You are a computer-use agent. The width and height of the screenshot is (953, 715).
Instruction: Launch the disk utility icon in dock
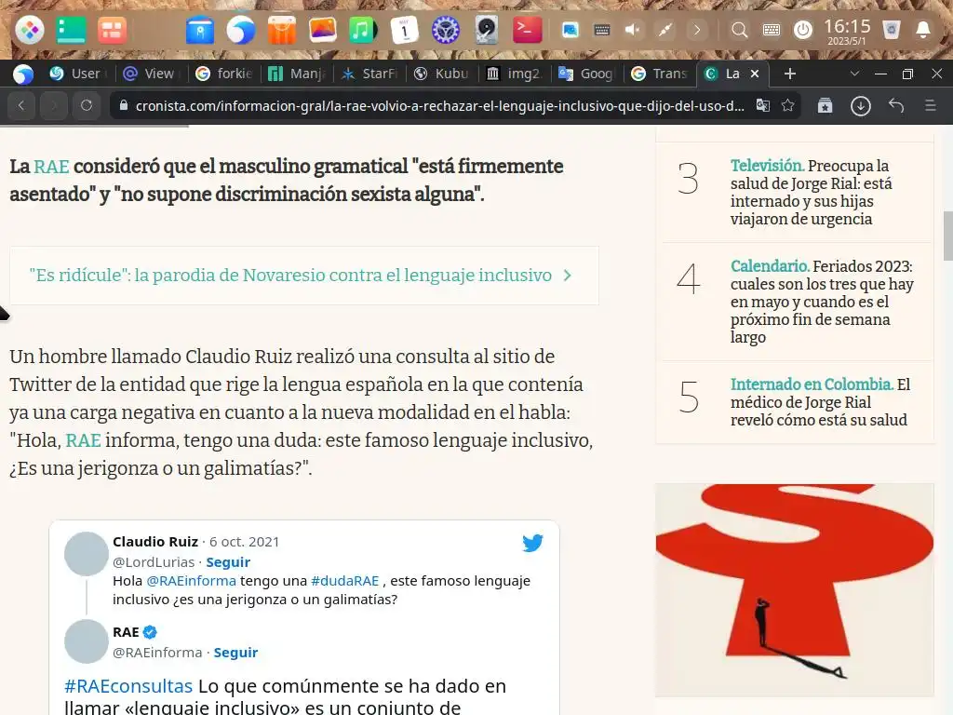coord(486,29)
